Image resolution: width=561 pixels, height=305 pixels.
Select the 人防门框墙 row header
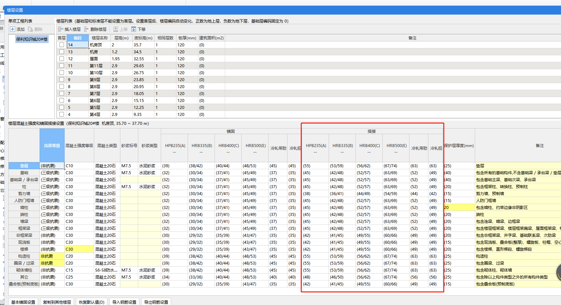tap(24, 200)
